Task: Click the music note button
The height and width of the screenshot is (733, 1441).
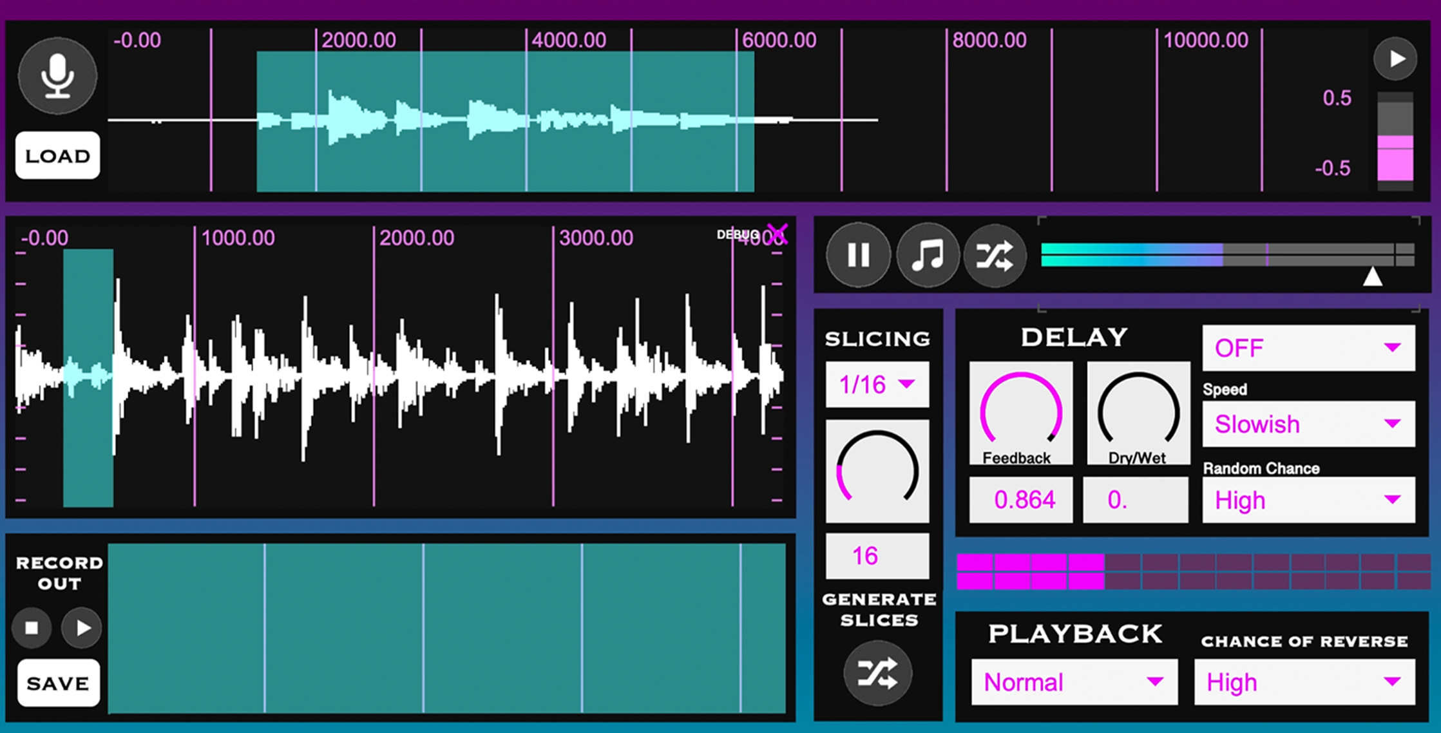Action: click(x=928, y=255)
